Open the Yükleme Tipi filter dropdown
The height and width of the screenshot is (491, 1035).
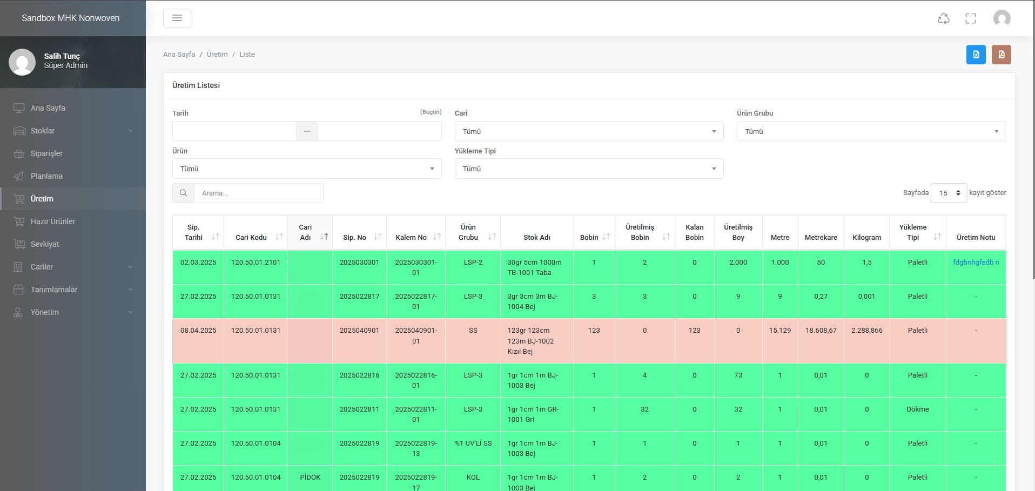tap(589, 169)
